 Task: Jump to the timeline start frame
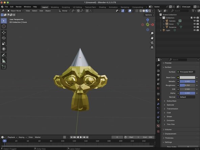click(71, 137)
